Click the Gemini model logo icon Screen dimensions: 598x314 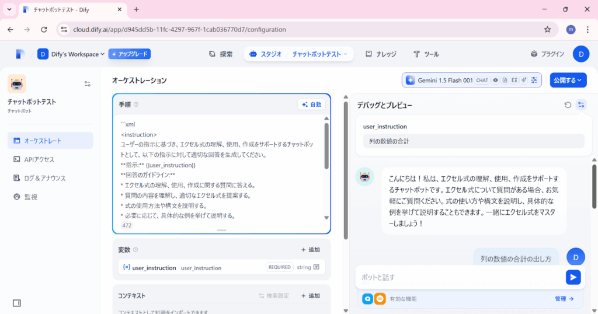411,81
